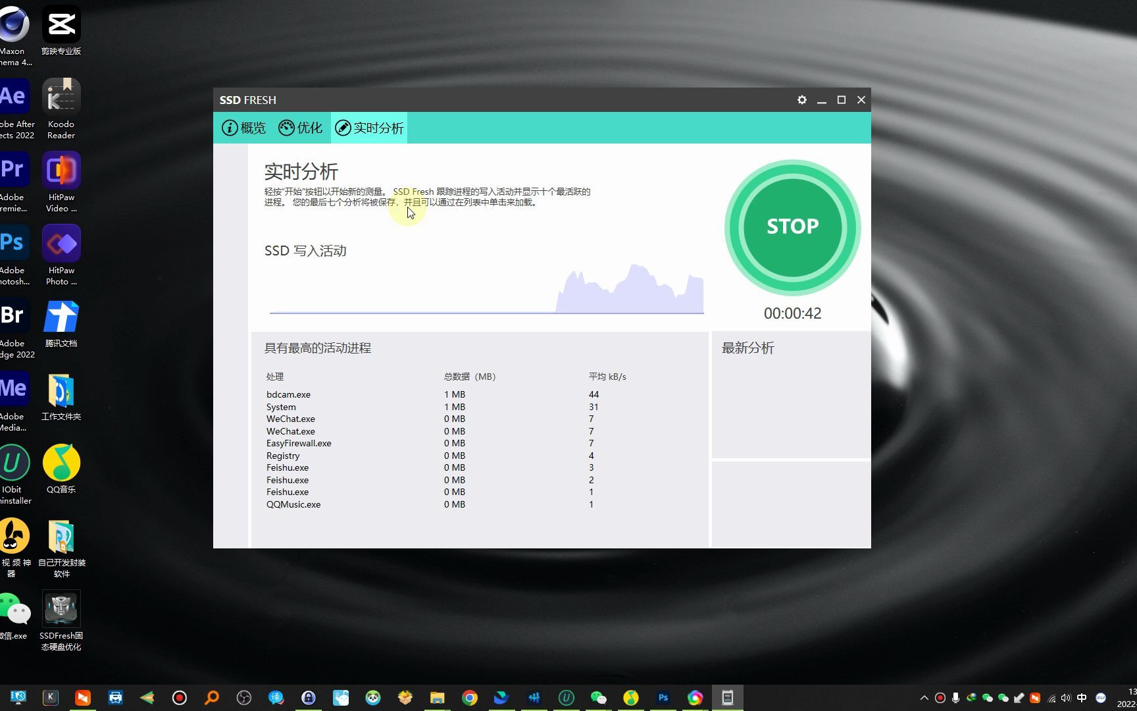Open SSDFresh固态硬盘优化 desktop icon
This screenshot has height=711, width=1137.
coord(61,621)
